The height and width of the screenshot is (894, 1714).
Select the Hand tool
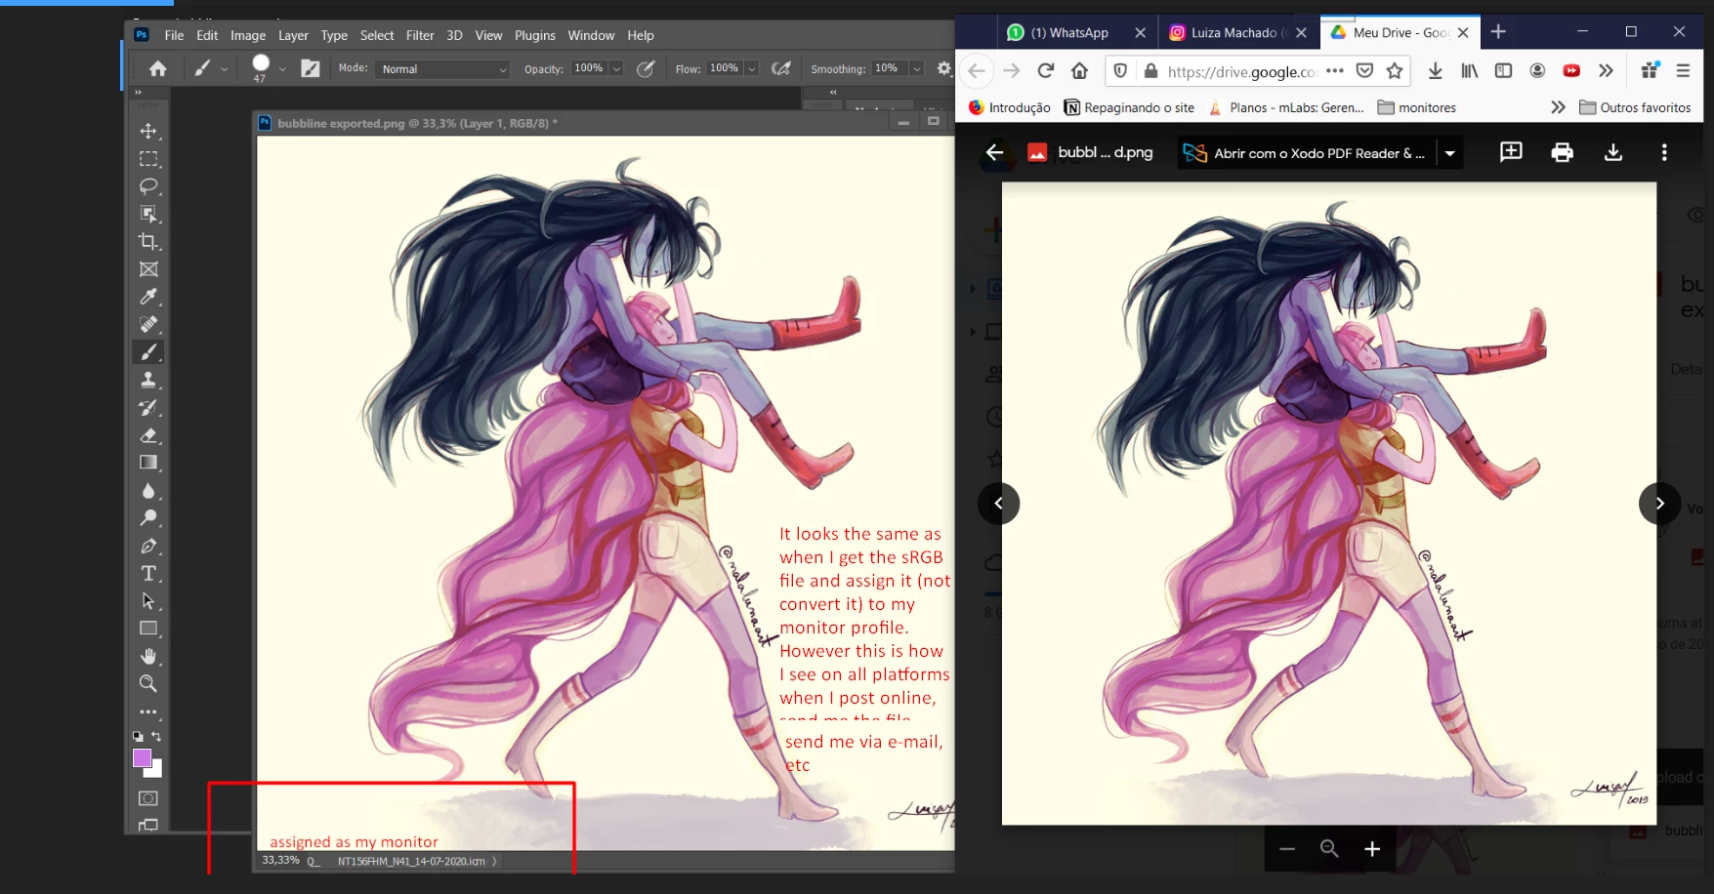[148, 656]
